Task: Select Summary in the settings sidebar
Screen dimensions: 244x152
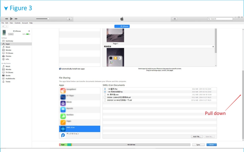Action: click(x=9, y=41)
